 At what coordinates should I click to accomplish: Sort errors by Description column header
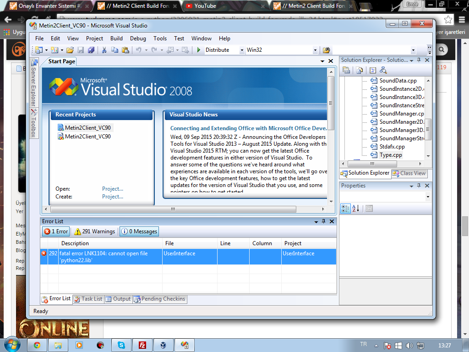pyautogui.click(x=110, y=243)
